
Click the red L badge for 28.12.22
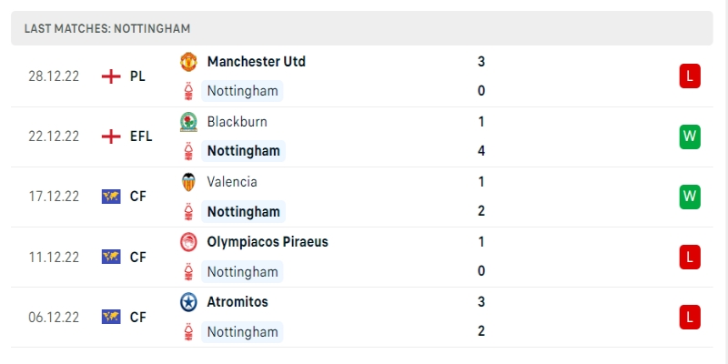tap(689, 76)
